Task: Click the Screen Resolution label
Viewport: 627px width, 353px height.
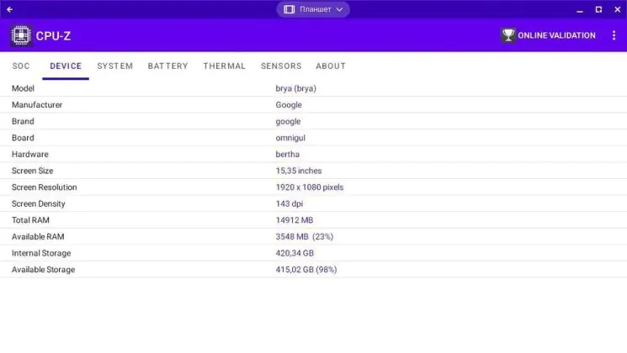Action: point(44,187)
